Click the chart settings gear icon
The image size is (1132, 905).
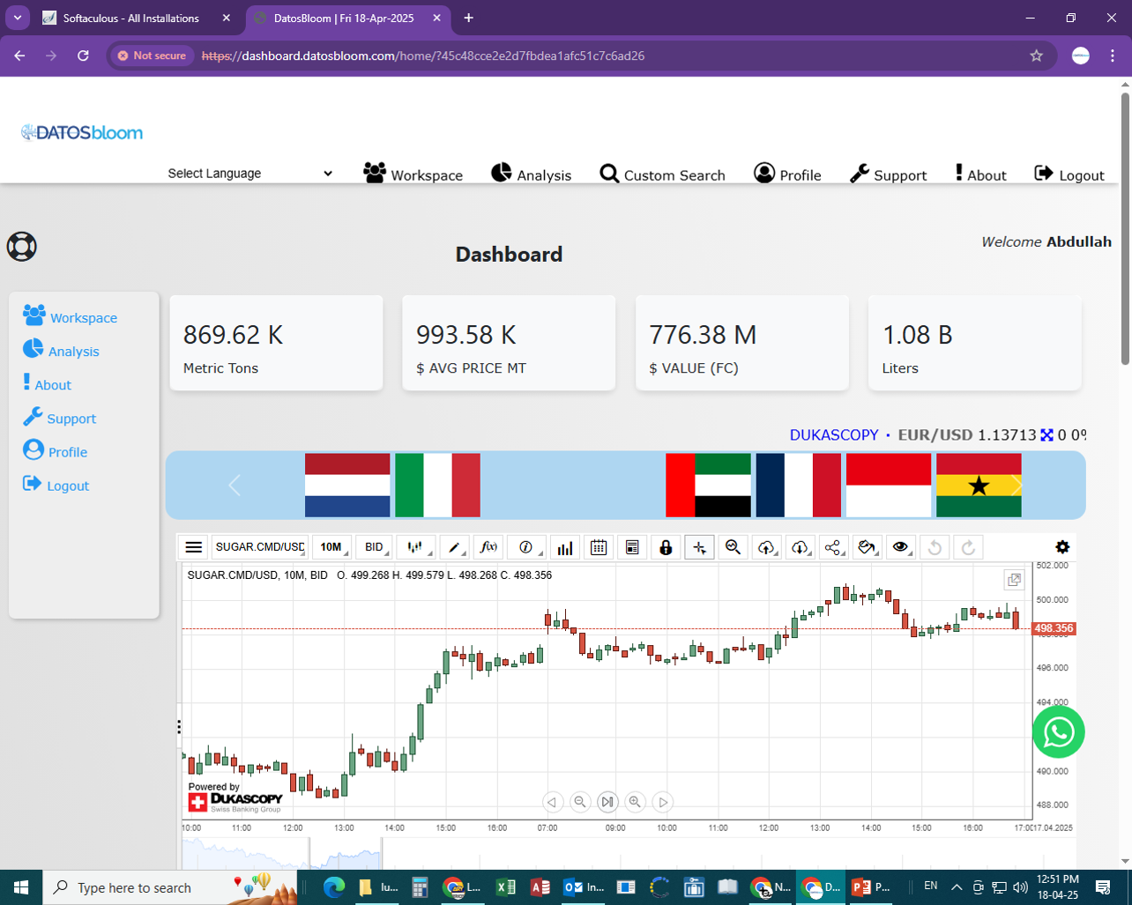(x=1062, y=547)
